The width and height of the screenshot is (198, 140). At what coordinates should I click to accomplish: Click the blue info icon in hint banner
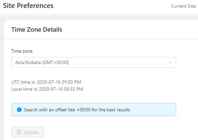[x=19, y=110]
